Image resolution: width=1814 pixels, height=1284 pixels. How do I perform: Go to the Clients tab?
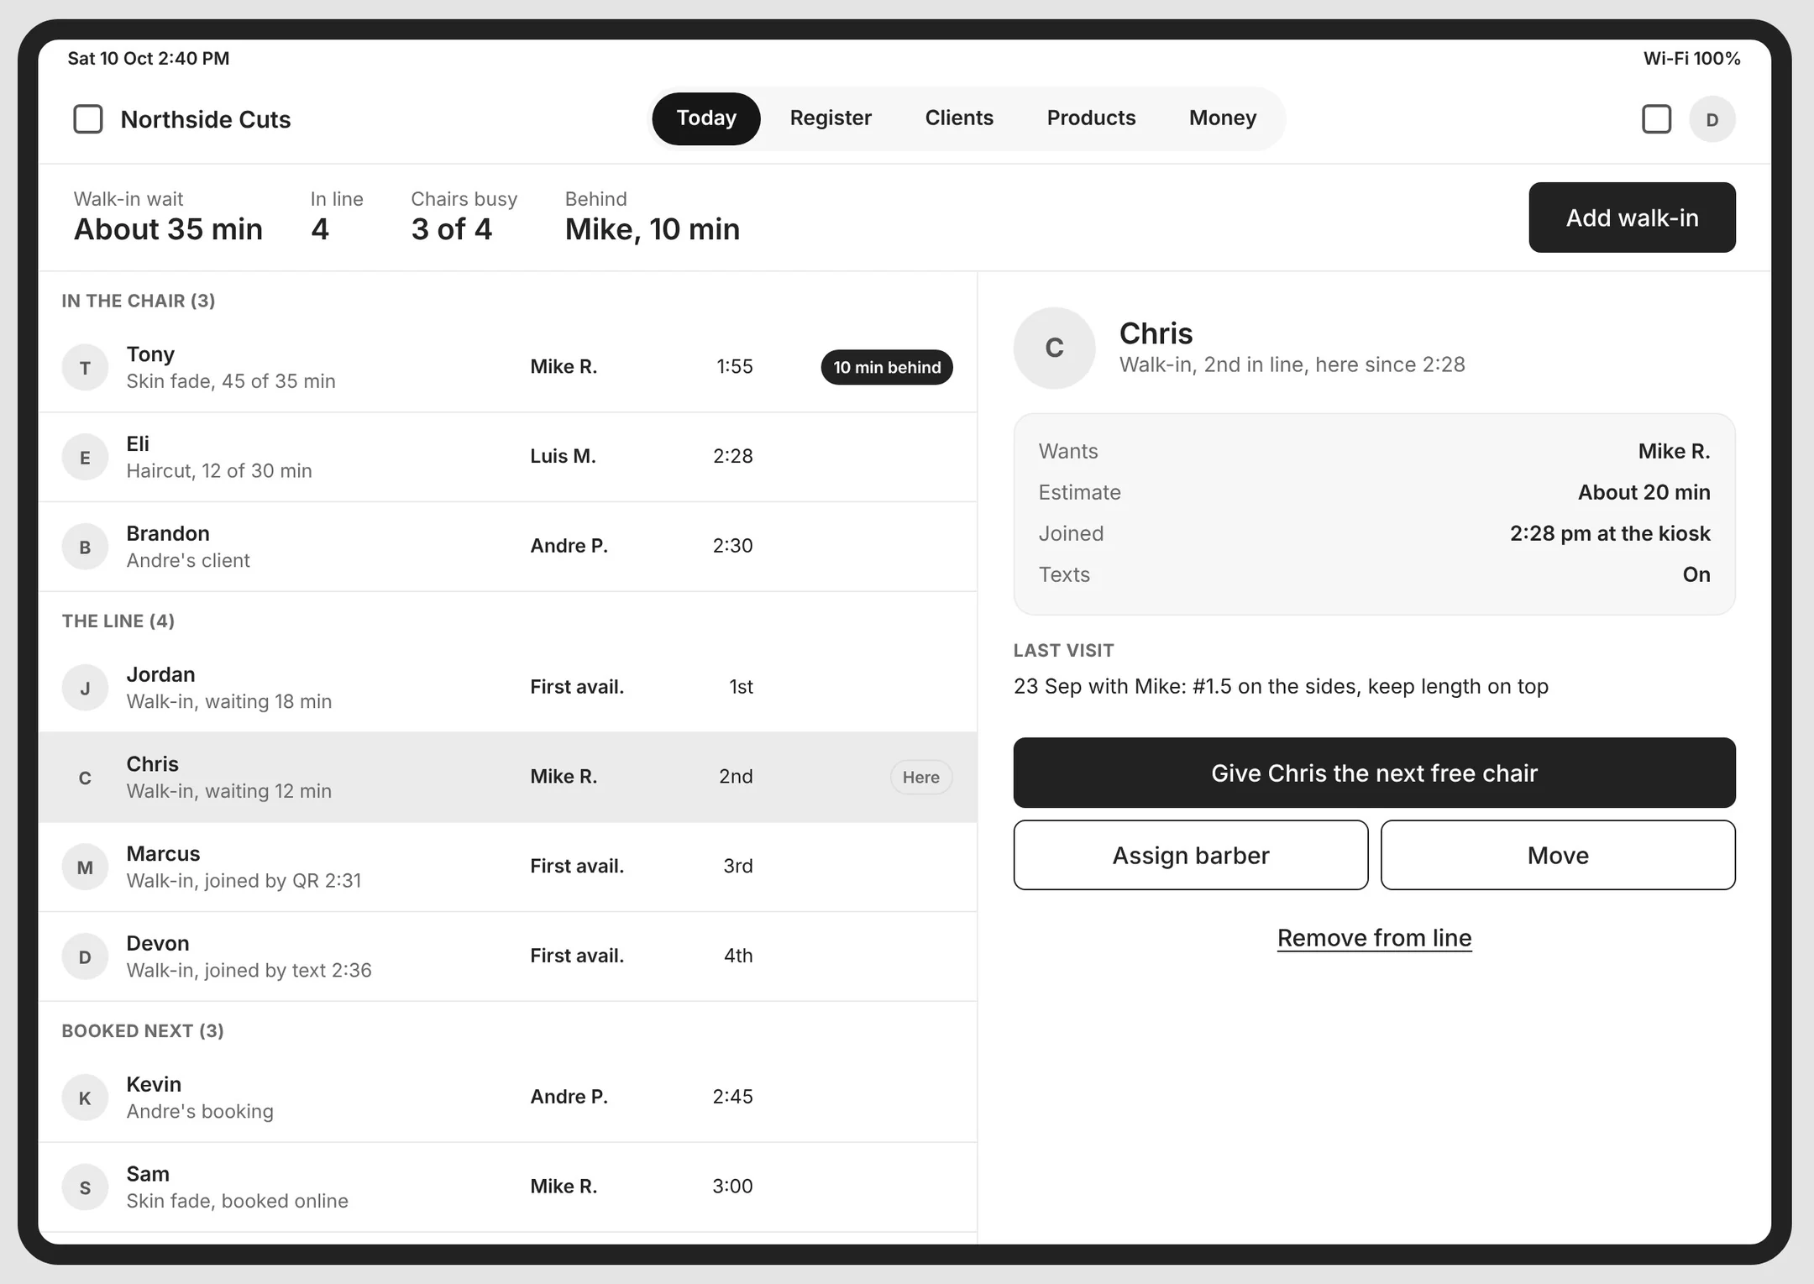(959, 118)
